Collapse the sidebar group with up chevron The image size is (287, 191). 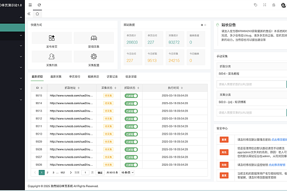click(x=21, y=17)
